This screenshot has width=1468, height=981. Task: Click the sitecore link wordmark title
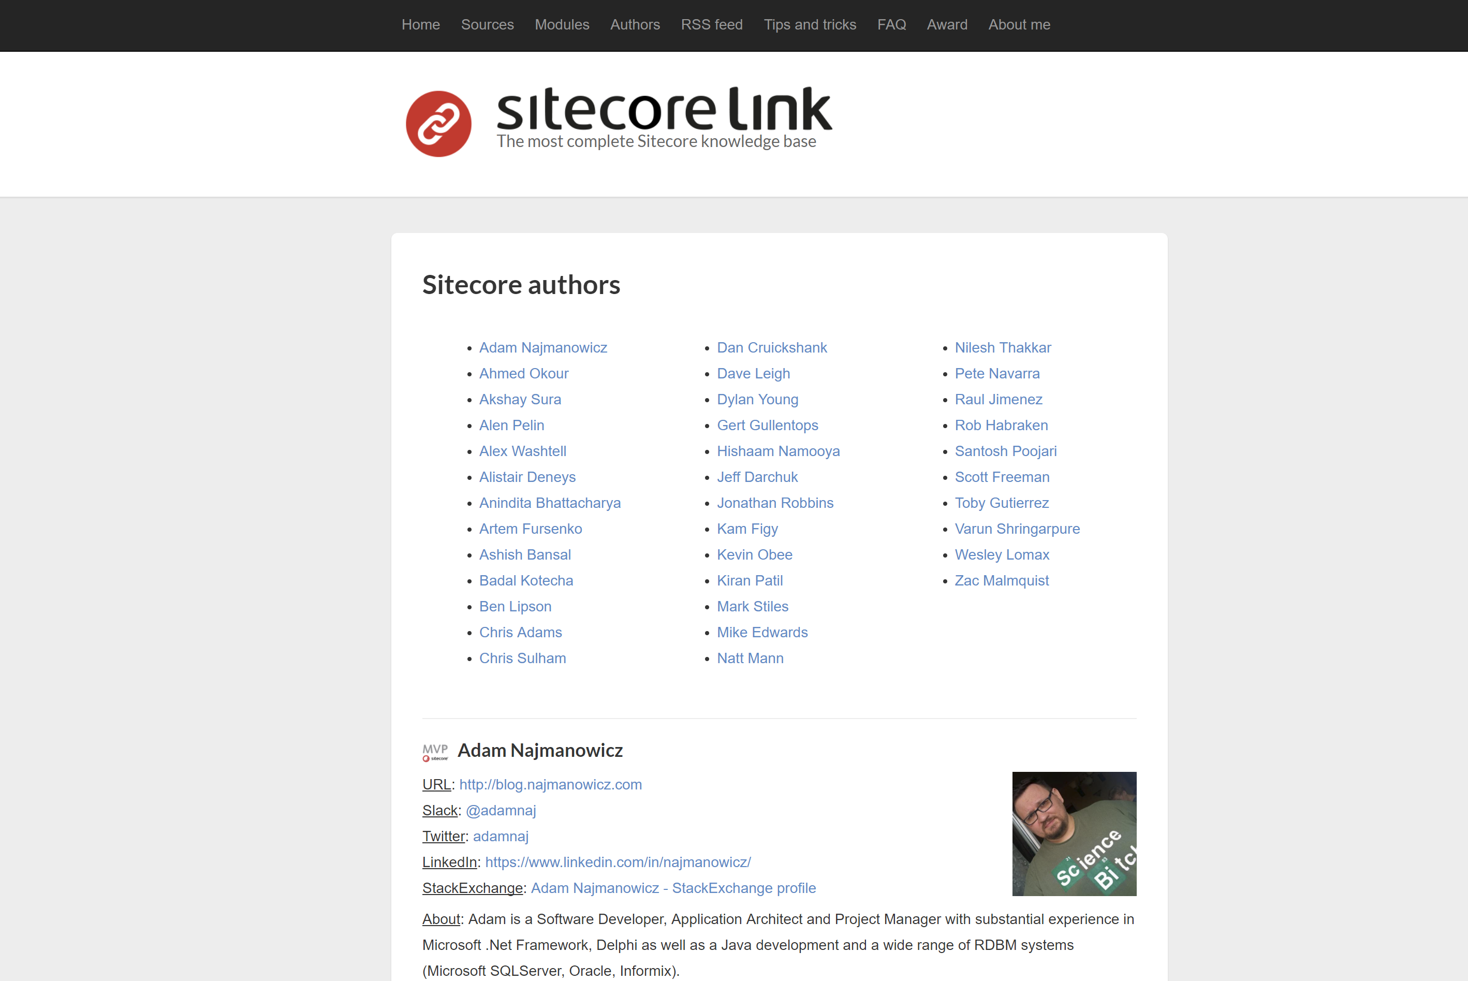click(663, 109)
